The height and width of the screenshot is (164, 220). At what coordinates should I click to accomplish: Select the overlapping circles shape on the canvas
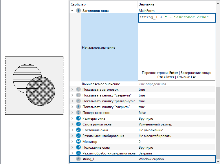(x=34, y=85)
